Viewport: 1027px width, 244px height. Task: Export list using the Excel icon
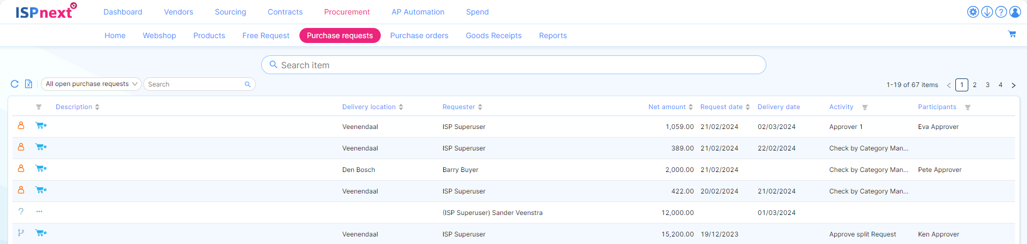pyautogui.click(x=29, y=84)
